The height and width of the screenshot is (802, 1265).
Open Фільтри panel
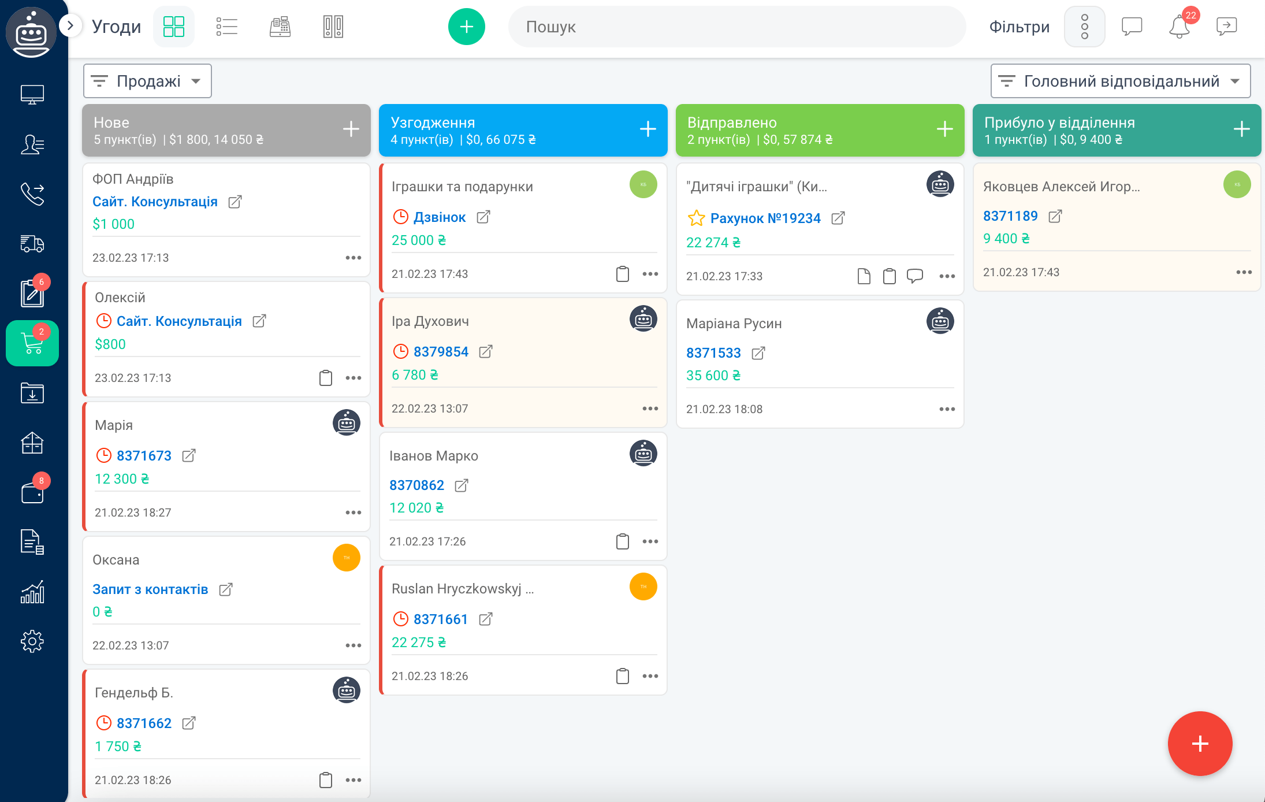pos(1019,27)
